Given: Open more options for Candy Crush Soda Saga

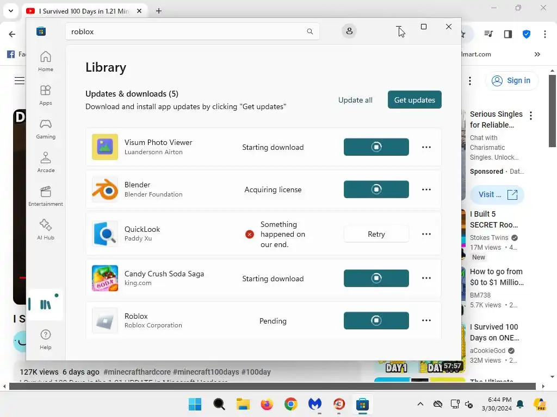Looking at the screenshot, I should (426, 278).
